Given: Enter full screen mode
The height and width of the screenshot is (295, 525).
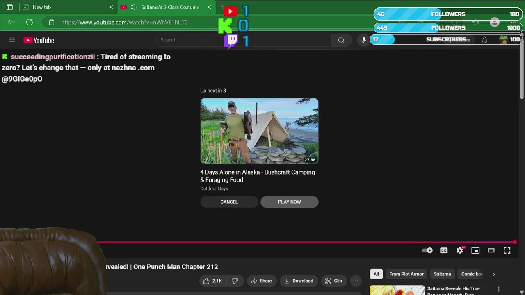Looking at the screenshot, I should pos(507,250).
